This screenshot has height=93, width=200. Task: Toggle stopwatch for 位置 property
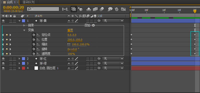[x=34, y=40]
